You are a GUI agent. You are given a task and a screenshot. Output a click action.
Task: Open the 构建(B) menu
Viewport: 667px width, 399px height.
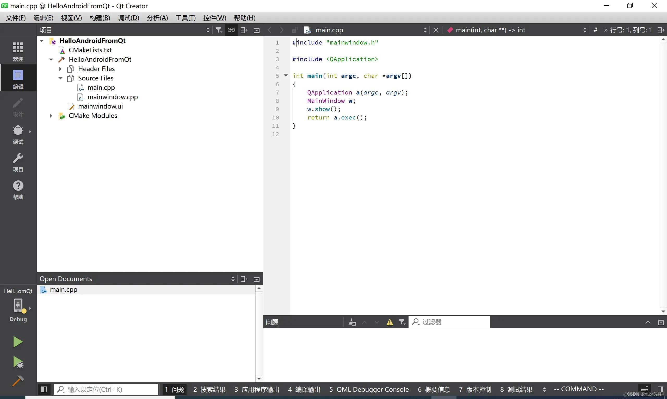(x=100, y=18)
